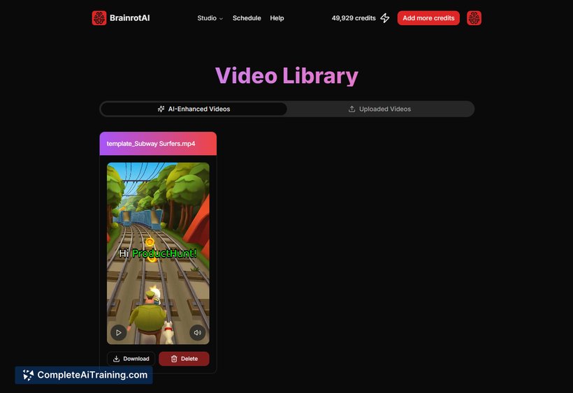
Task: Click the Subway Surfers video thumbnail
Action: coord(158,253)
